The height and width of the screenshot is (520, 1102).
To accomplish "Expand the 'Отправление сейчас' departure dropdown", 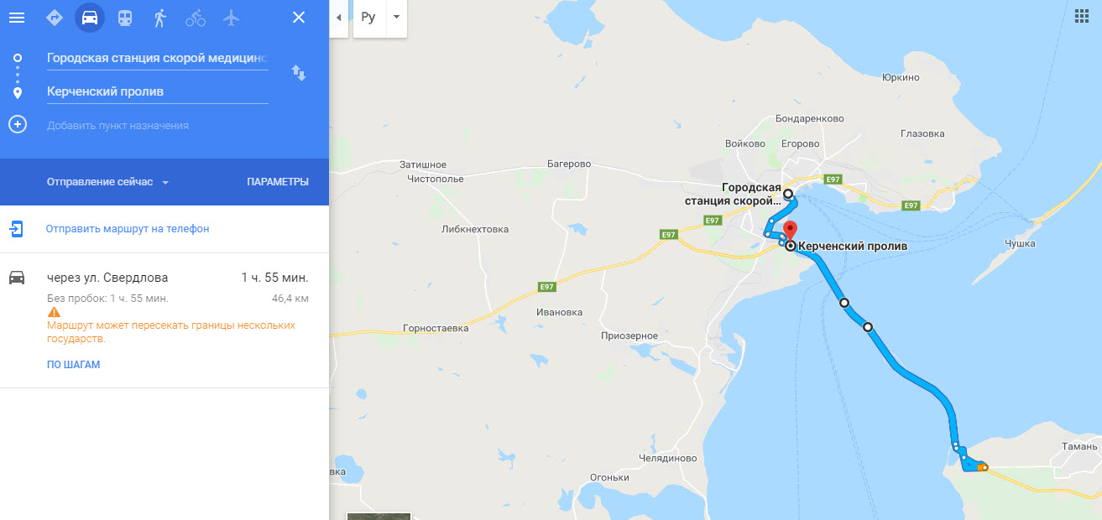I will pos(108,182).
